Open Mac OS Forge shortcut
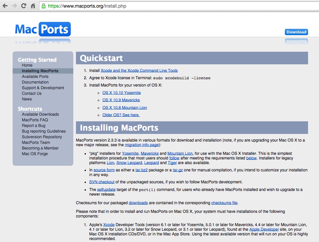Viewport: 319px width, 242px height. pos(35,154)
